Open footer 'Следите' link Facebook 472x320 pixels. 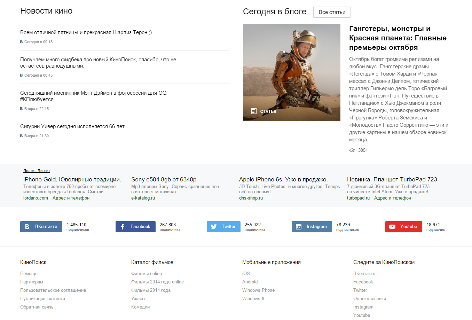(363, 282)
